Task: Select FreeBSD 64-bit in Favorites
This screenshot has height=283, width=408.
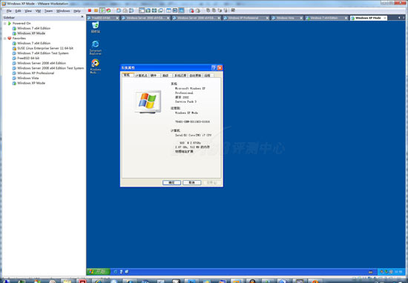Action: point(26,59)
